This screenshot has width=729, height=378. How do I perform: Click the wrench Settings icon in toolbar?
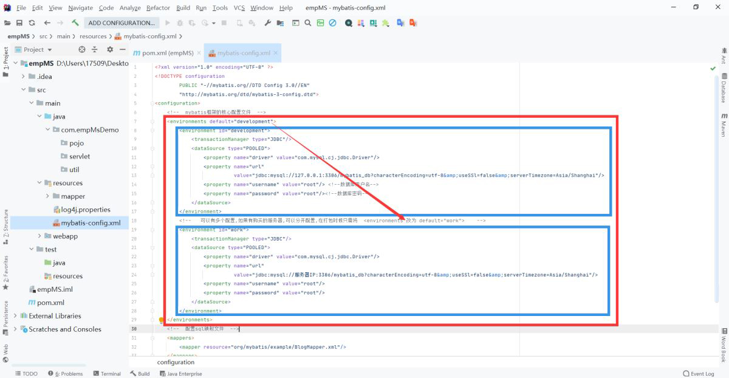pos(267,23)
